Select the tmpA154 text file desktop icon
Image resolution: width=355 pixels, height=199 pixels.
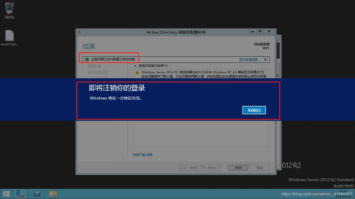point(10,38)
